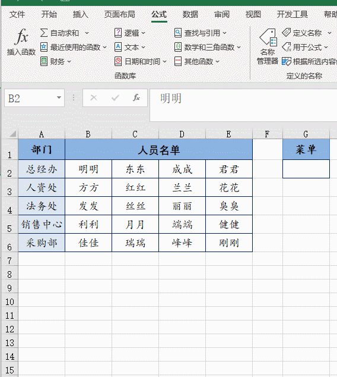The width and height of the screenshot is (337, 377).
Task: Click the Select All corner triangle
Action: point(12,133)
